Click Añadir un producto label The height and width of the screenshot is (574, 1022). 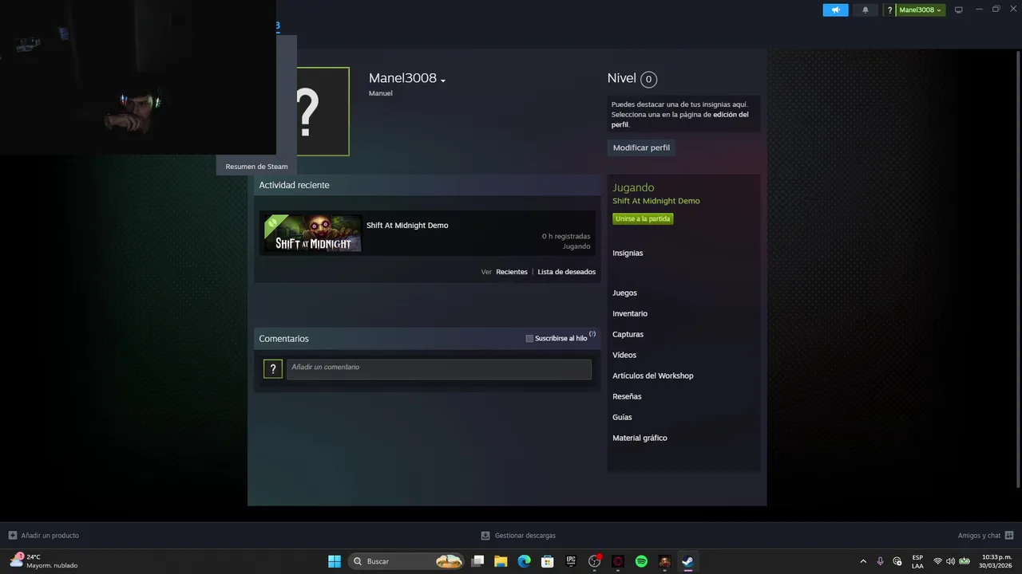tap(50, 536)
